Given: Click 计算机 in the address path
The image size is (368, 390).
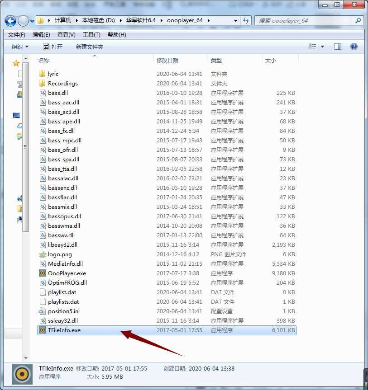Looking at the screenshot, I should click(63, 20).
